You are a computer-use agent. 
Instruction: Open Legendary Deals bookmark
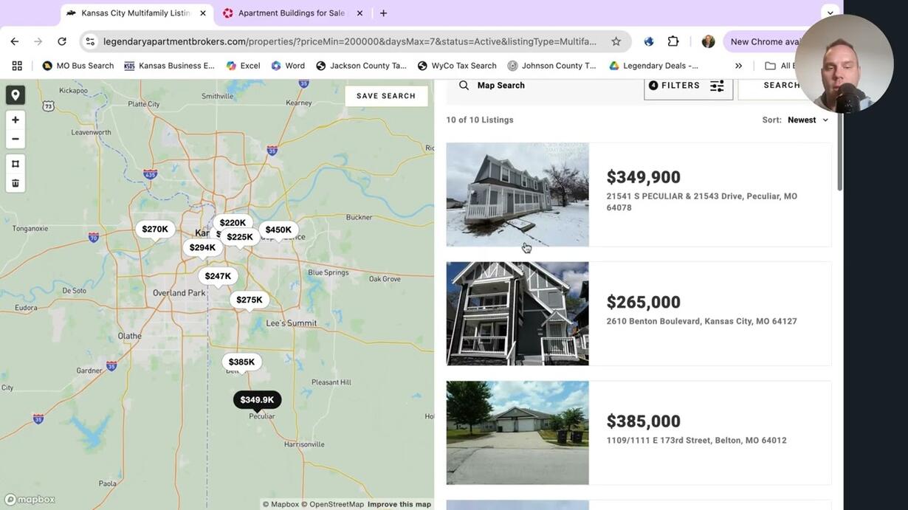pos(654,66)
